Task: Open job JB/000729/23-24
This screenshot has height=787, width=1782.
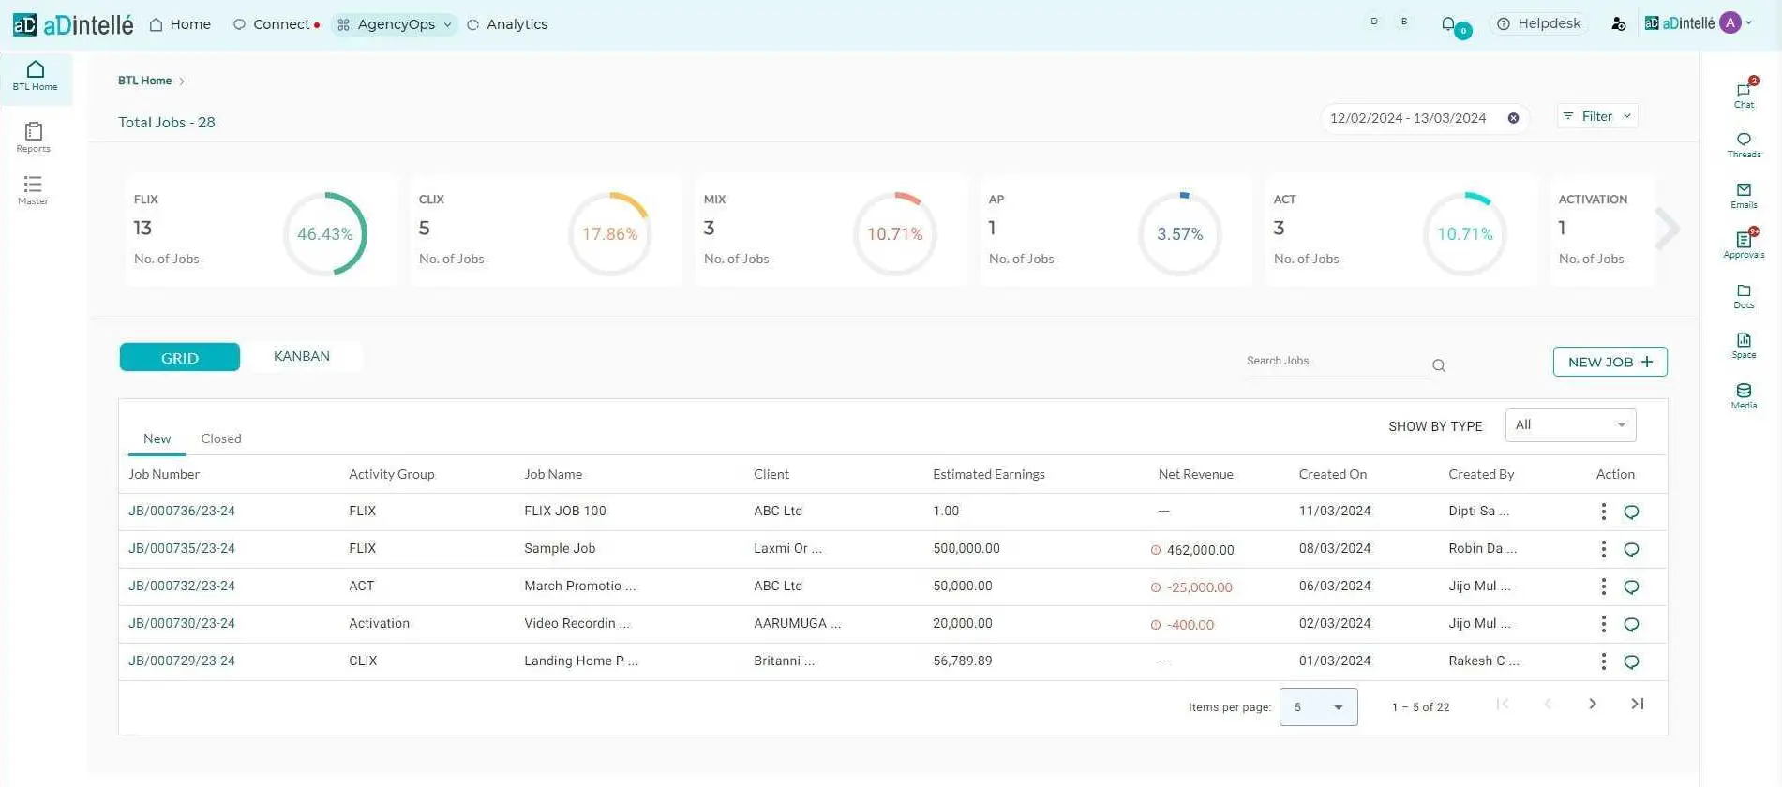Action: coord(182,661)
